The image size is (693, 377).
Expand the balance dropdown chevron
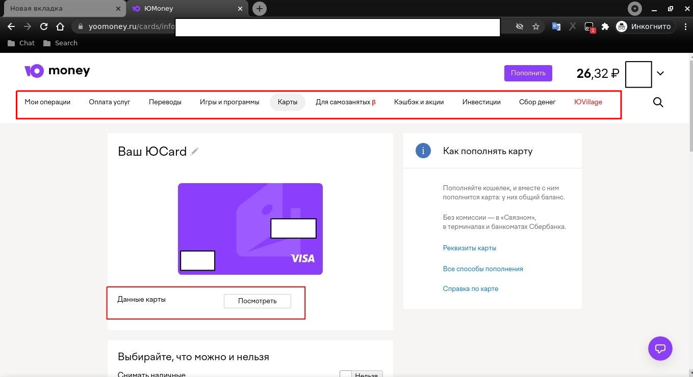660,73
